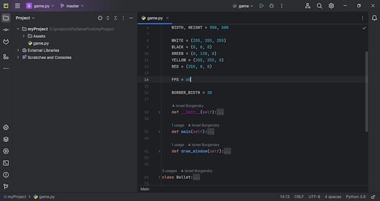
Task: Unfold the __init__ method
Action: 159,112
